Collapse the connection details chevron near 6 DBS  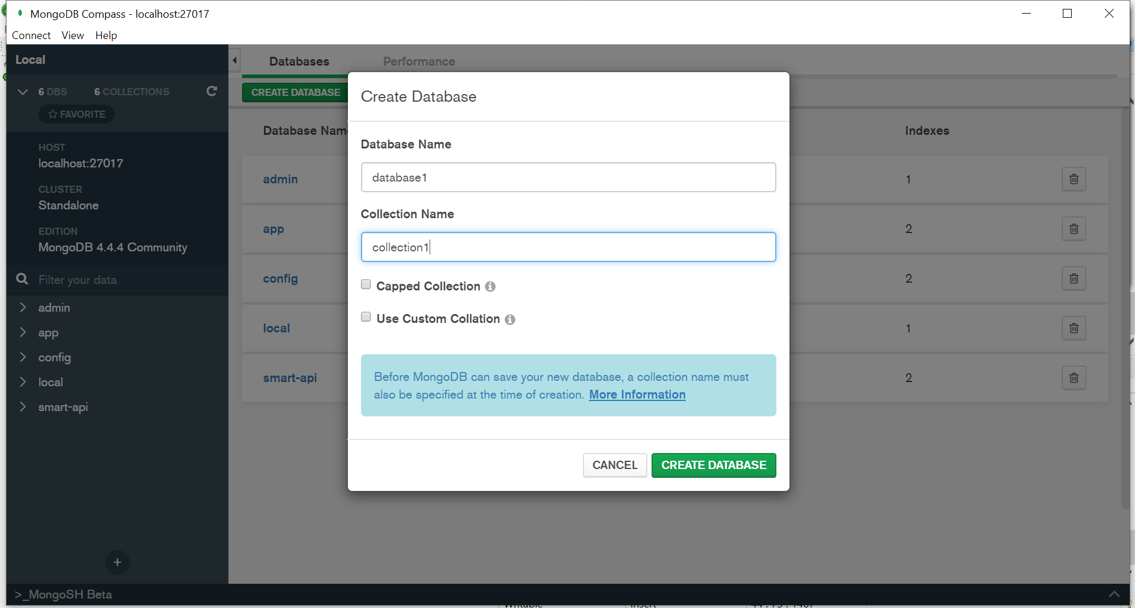pos(23,92)
